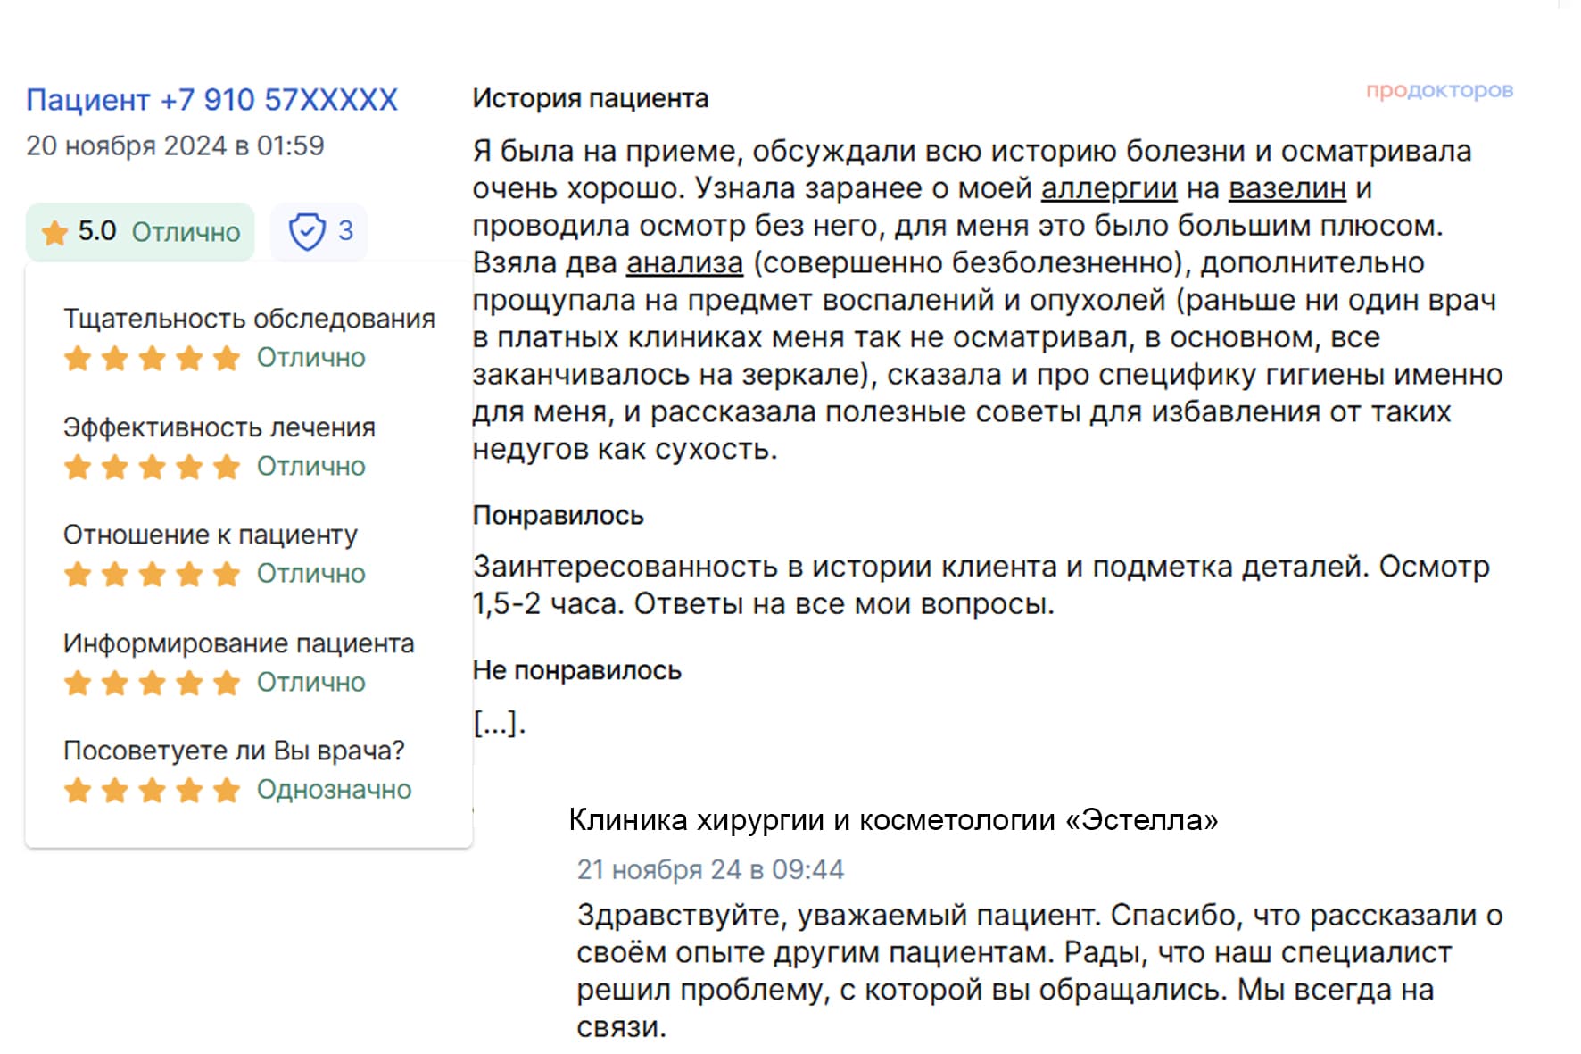1581x1054 pixels.
Task: Open the underlined link 'вазелин'
Action: point(1287,189)
